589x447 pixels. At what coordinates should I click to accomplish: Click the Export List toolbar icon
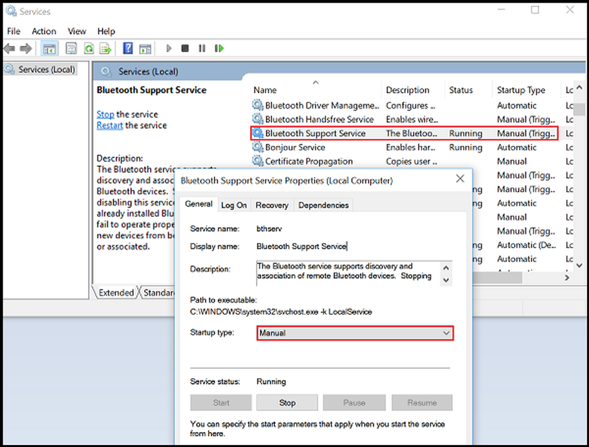pos(105,48)
